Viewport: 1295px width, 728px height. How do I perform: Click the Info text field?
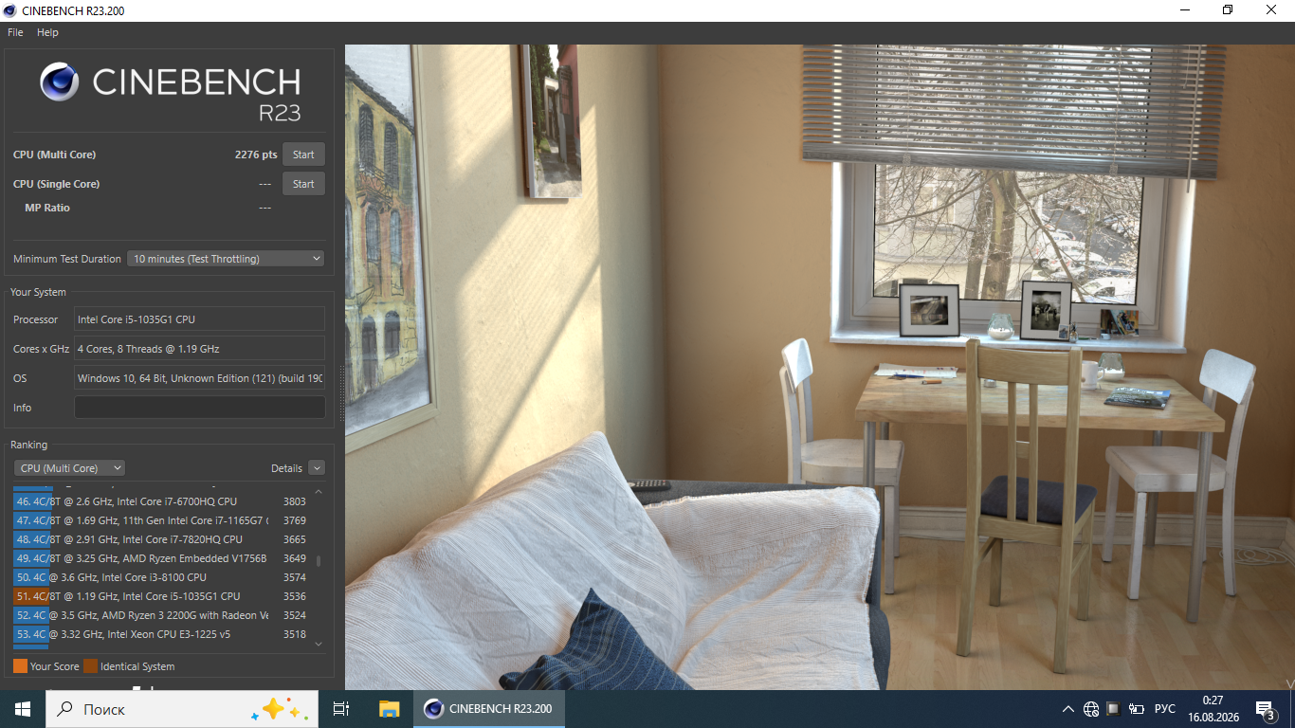[199, 408]
